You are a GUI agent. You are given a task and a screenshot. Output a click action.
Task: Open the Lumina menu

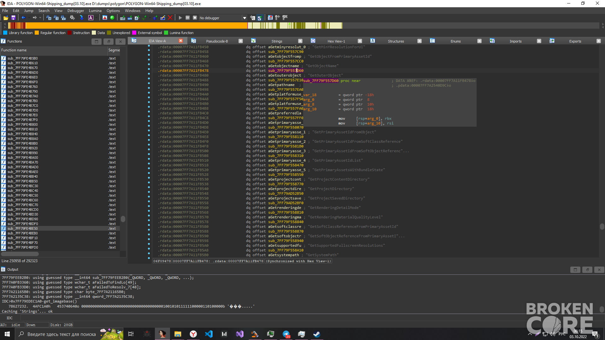[x=95, y=10]
